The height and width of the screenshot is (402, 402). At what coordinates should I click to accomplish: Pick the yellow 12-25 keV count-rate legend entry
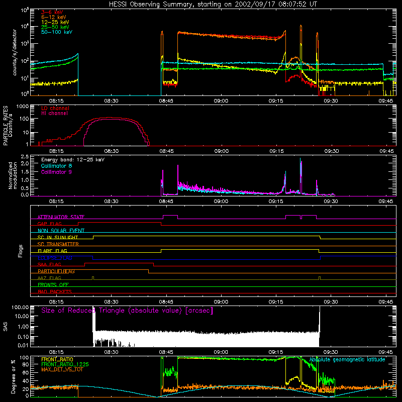(x=55, y=22)
